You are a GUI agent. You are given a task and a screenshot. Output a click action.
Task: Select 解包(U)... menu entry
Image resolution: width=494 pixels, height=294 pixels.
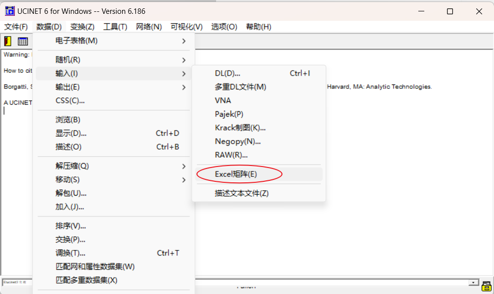pyautogui.click(x=114, y=193)
